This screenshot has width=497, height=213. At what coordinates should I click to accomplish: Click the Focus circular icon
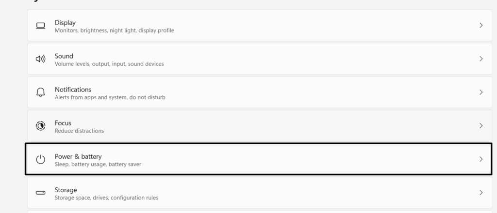pyautogui.click(x=41, y=126)
